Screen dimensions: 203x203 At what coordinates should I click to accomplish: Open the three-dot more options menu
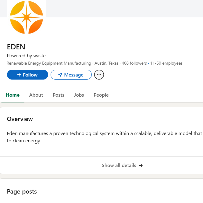tap(99, 75)
